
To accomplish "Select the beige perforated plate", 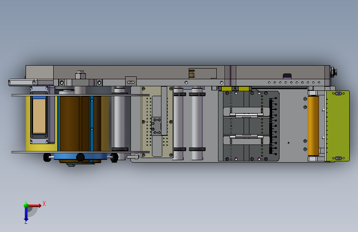I will click(157, 122).
